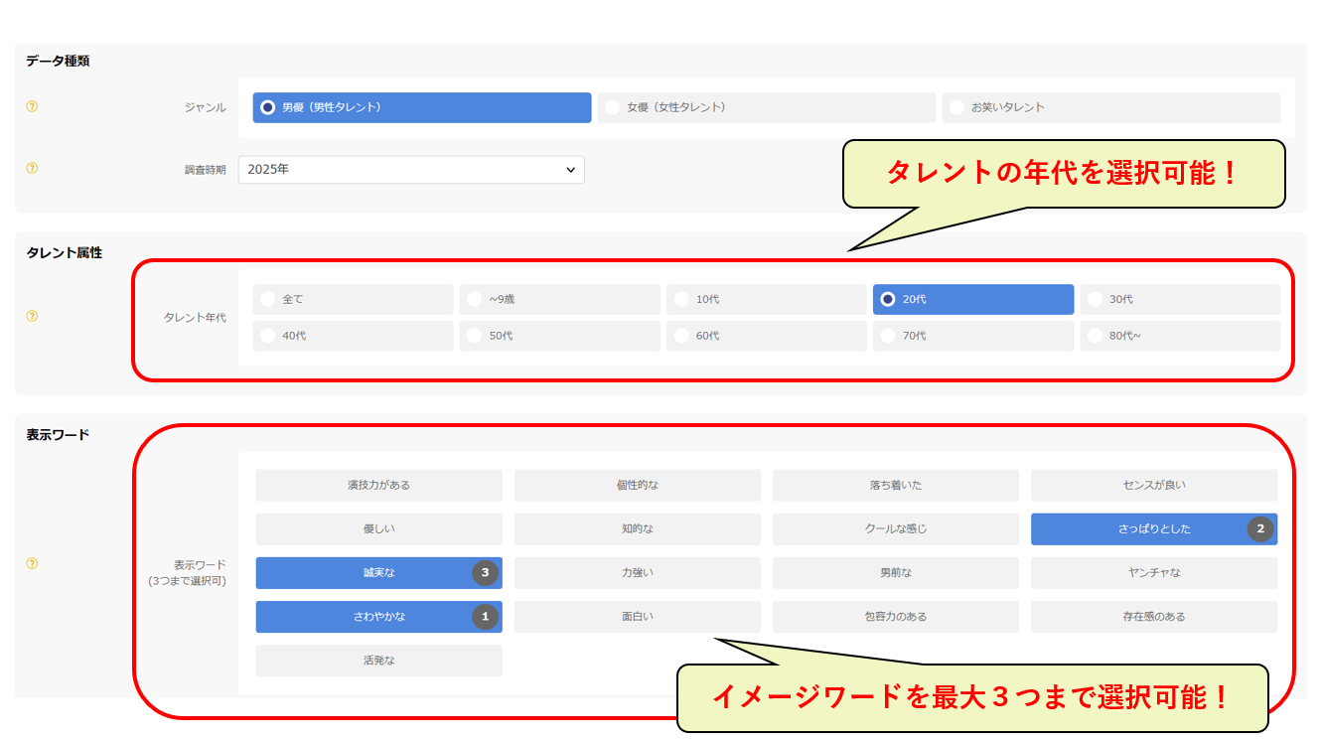Select the 80代～ talent age option
This screenshot has height=740, width=1321.
pos(1180,336)
